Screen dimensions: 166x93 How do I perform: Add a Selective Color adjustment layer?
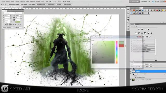[150, 37]
